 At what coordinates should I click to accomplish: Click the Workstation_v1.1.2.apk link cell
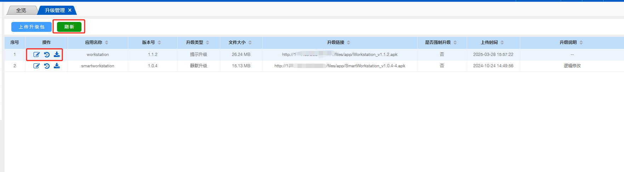click(340, 55)
